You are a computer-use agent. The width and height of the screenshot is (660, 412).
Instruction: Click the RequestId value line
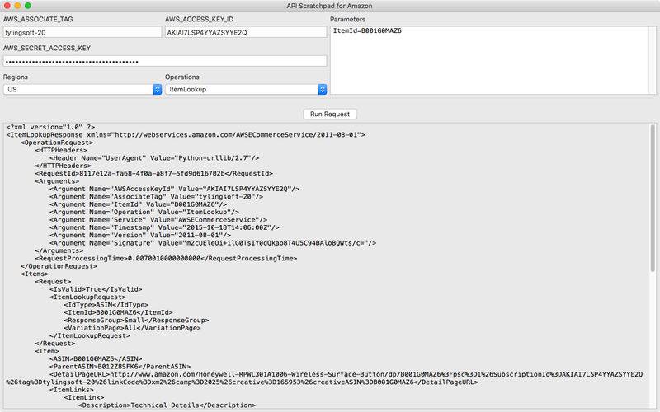tap(153, 173)
